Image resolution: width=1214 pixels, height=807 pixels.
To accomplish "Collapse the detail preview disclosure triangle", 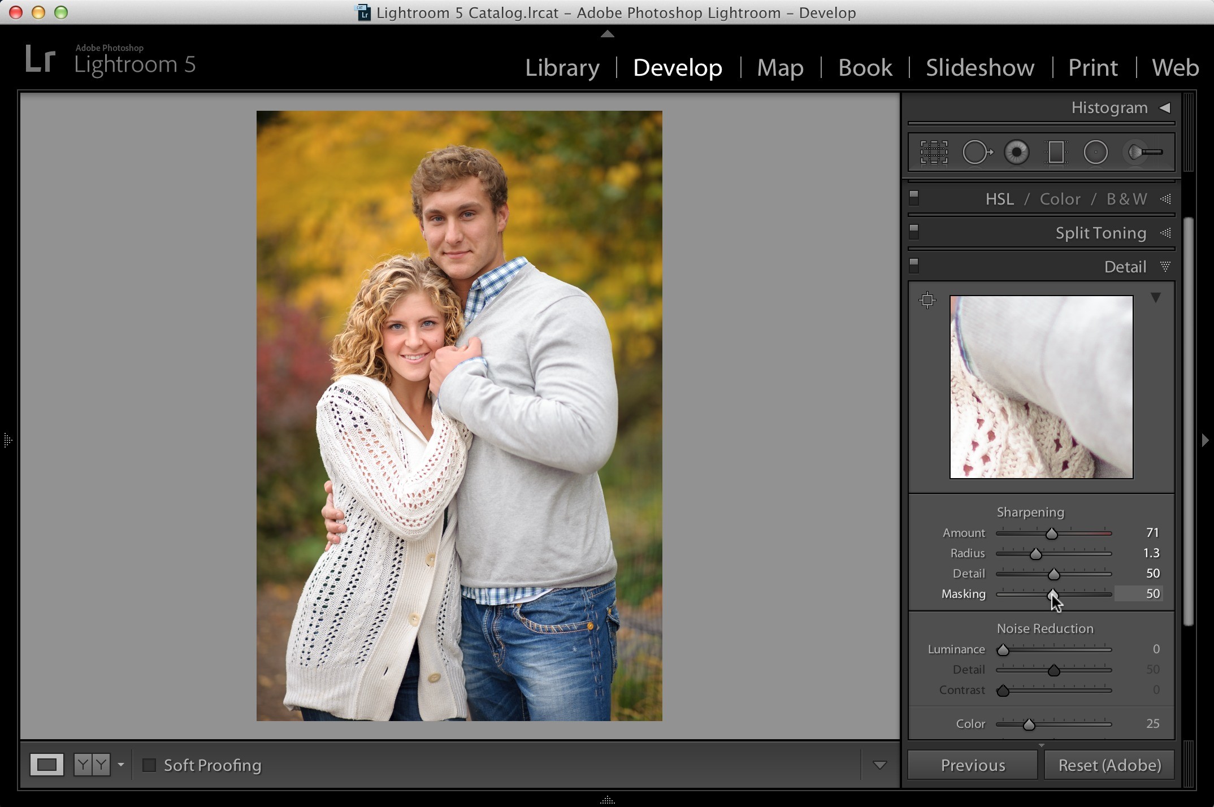I will click(x=1156, y=297).
